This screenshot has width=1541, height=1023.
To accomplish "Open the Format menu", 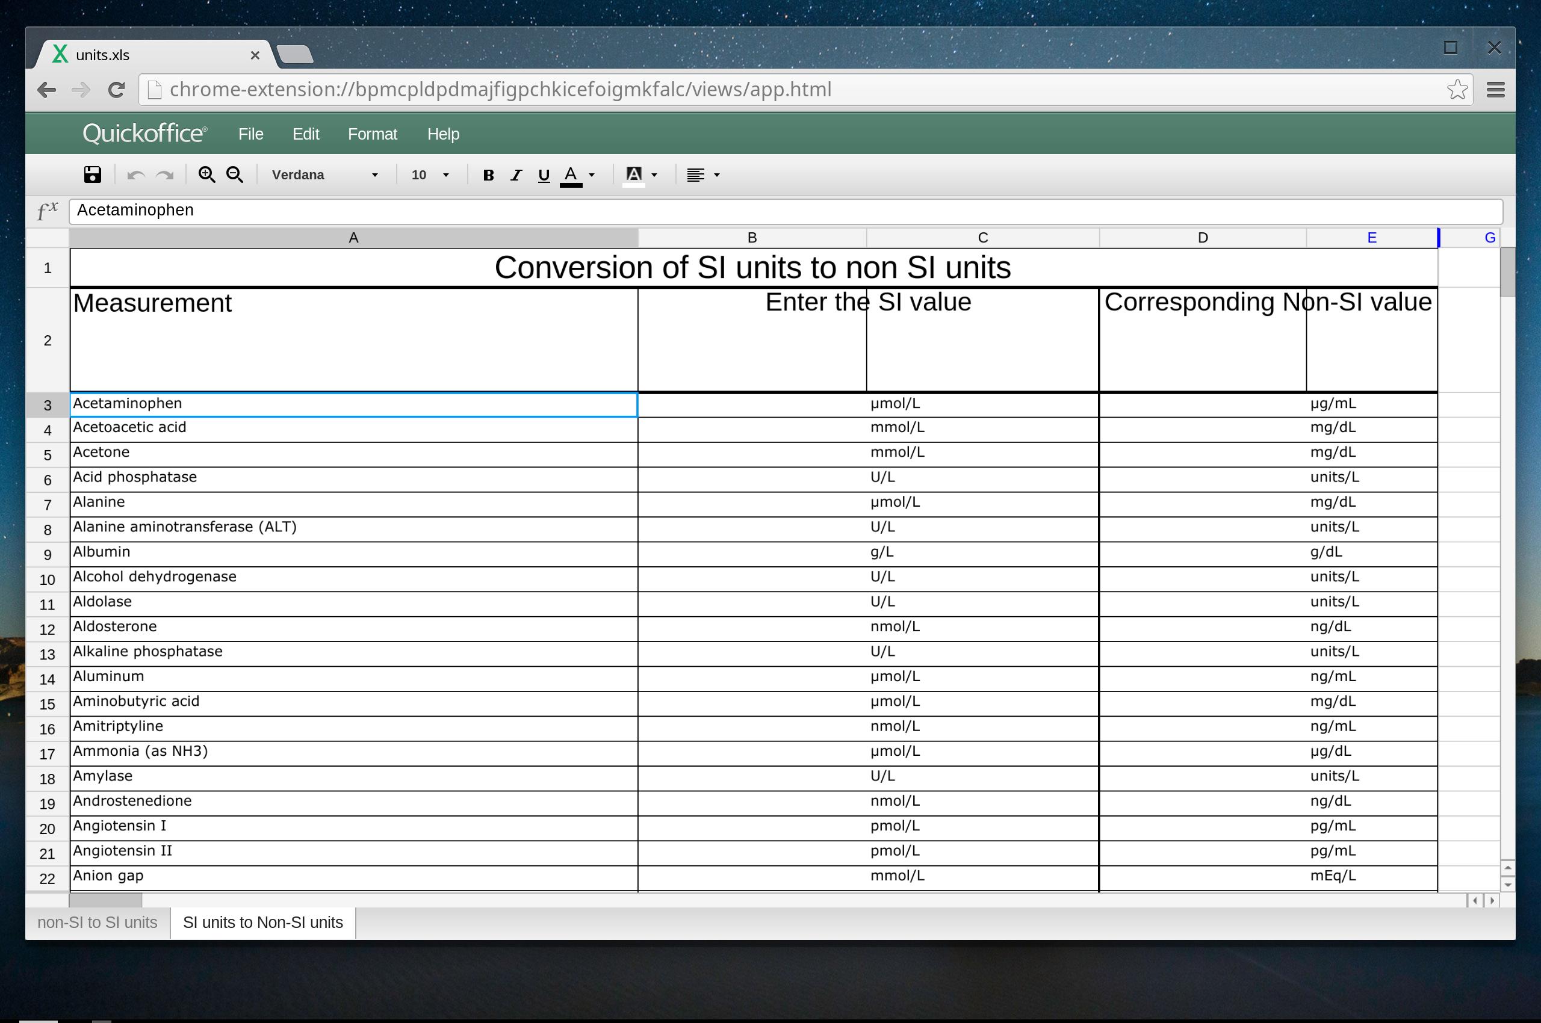I will coord(372,134).
